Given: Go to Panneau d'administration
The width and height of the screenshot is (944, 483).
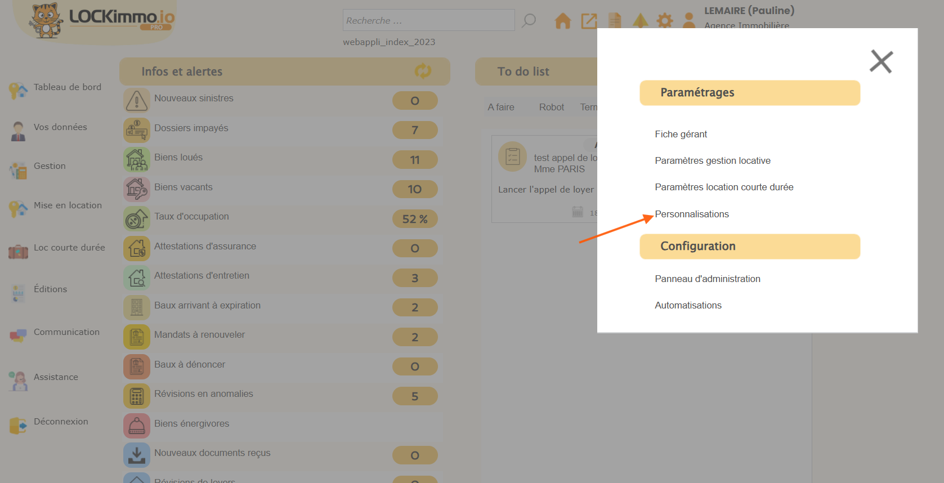Looking at the screenshot, I should 708,279.
